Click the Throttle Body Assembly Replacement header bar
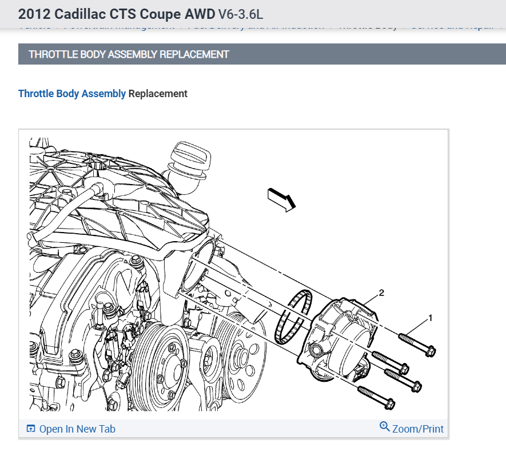 point(262,54)
